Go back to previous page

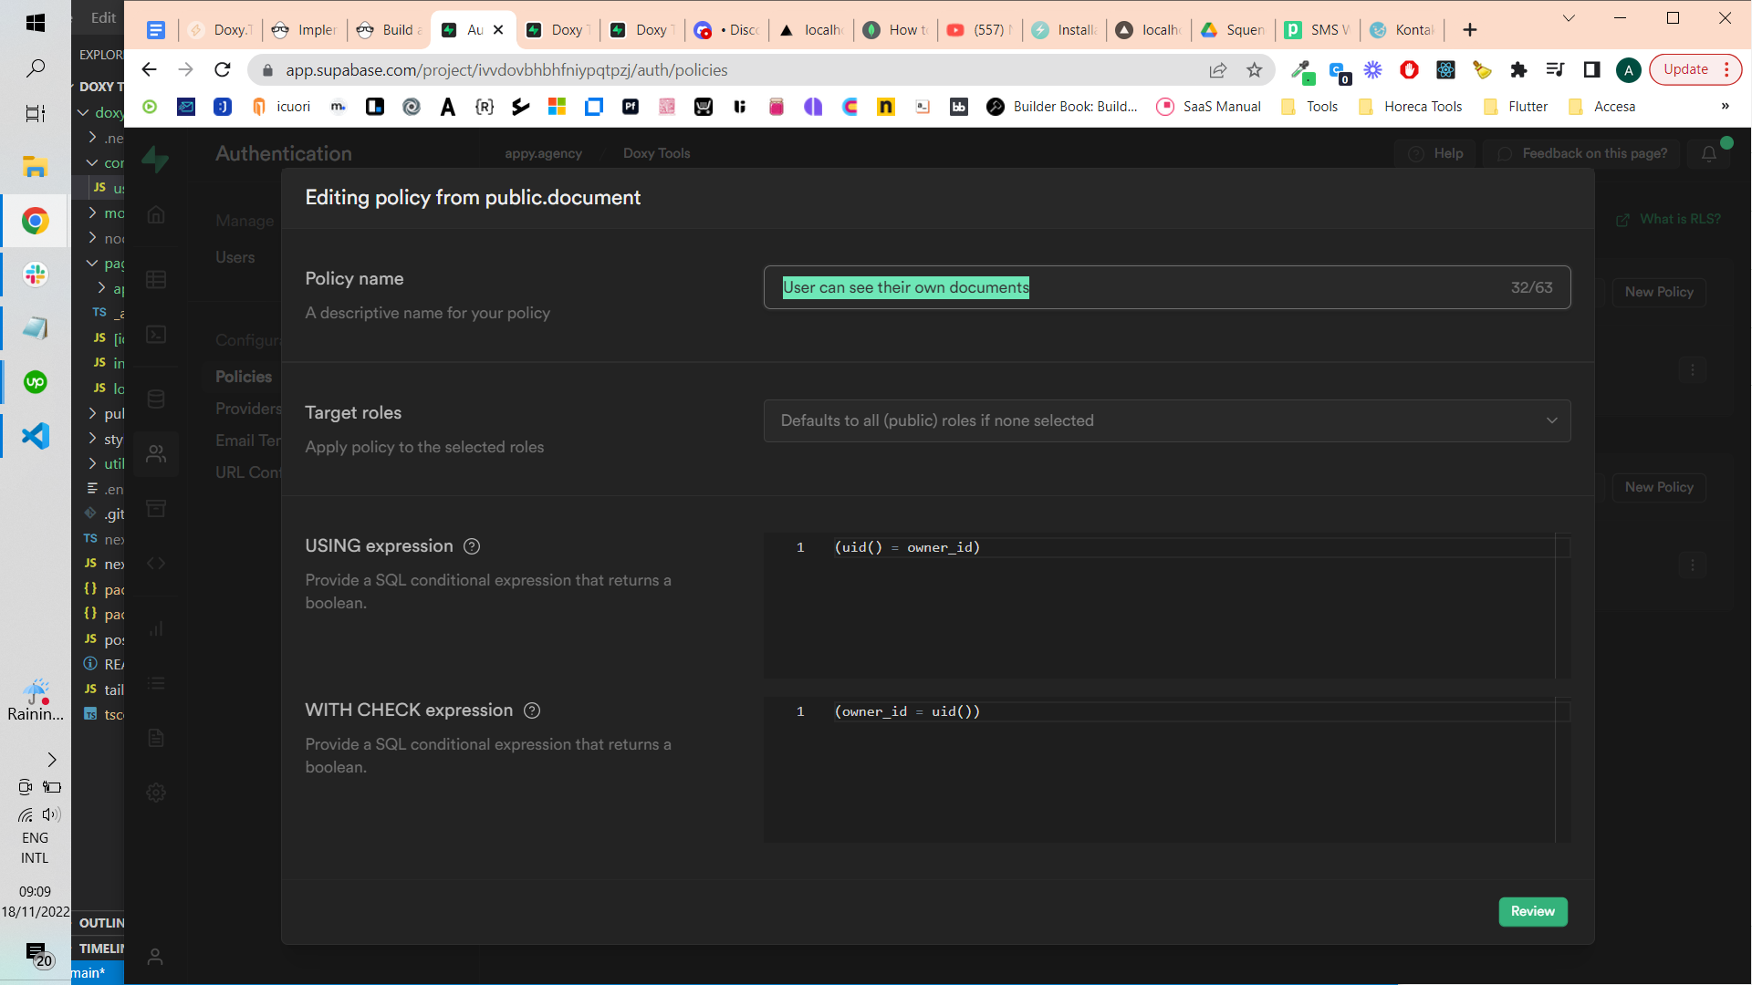coord(150,70)
